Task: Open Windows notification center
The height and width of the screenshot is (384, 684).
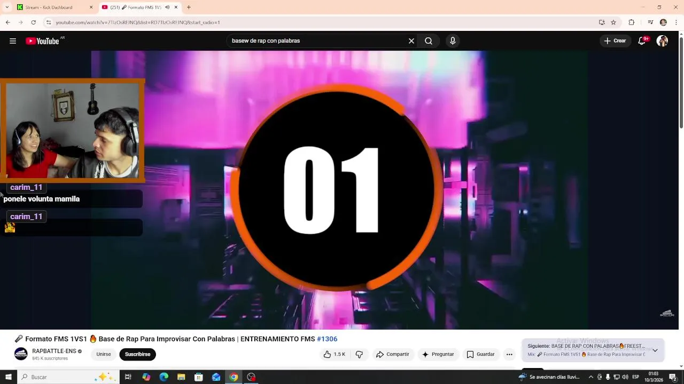Action: tap(673, 377)
